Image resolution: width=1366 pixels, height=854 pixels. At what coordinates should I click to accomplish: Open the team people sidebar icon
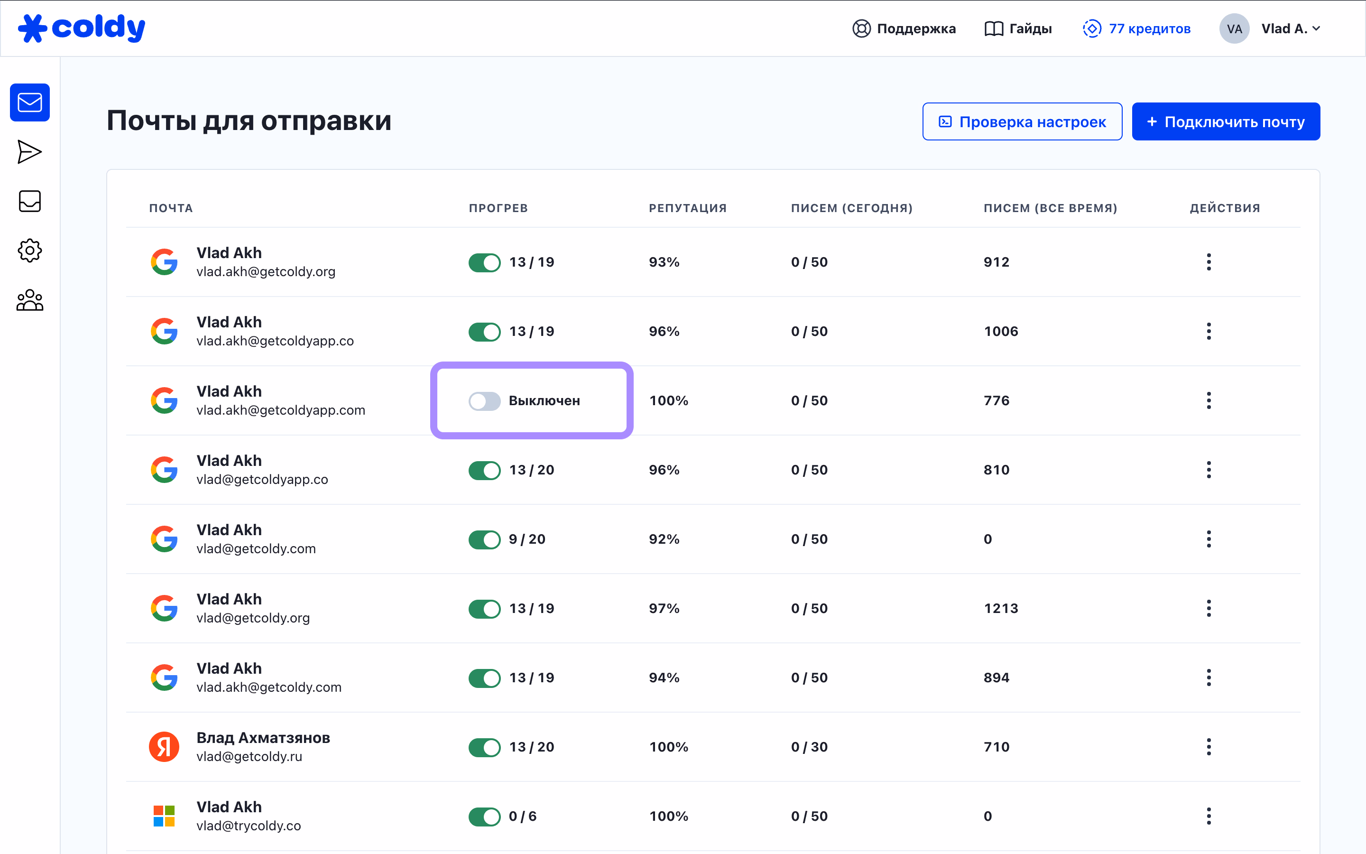coord(29,300)
